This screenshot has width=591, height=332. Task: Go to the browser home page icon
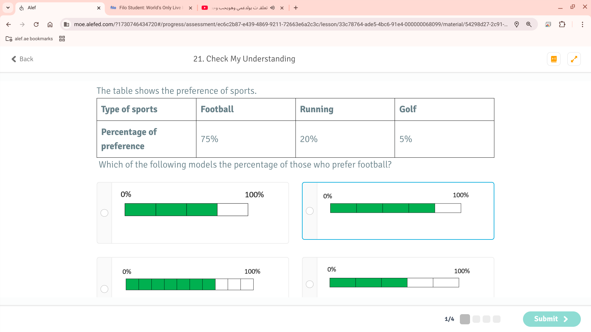point(50,24)
